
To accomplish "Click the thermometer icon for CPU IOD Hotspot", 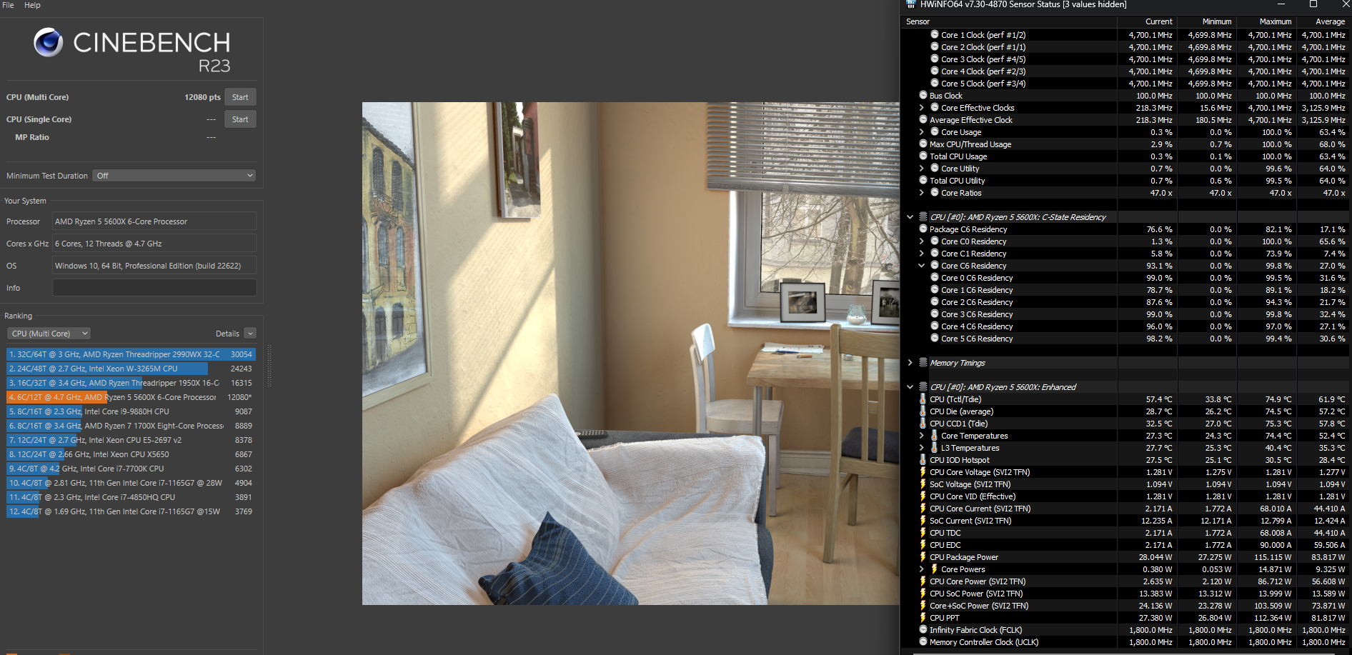I will pos(923,459).
